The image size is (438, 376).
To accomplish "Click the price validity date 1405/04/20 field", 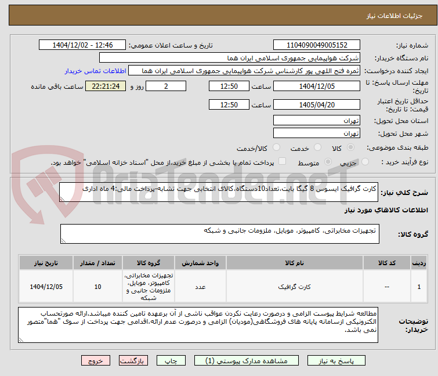I will tap(317, 105).
